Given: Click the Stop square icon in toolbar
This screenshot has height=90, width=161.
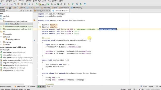Looking at the screenshot, I should pyautogui.click(x=65, y=4).
